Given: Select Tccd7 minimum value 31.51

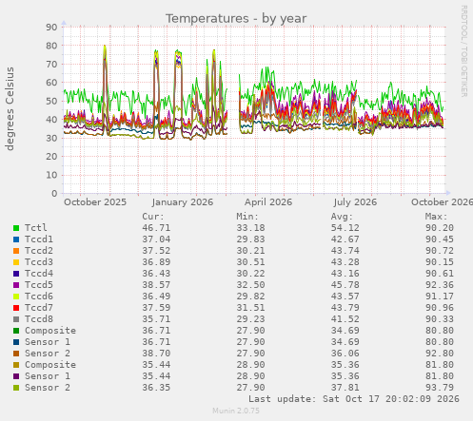Looking at the screenshot, I should click(250, 308).
